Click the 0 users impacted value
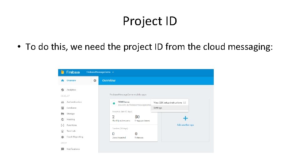The height and width of the screenshot is (168, 300). [113, 134]
